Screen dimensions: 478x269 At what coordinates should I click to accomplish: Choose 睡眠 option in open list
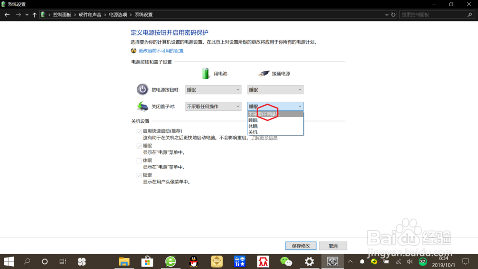[x=275, y=120]
